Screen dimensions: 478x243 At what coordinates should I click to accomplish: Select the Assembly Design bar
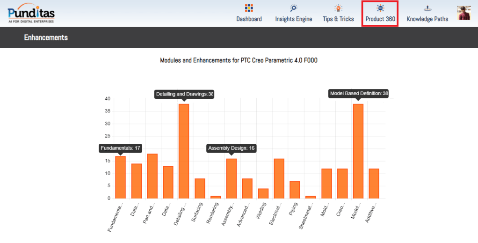[232, 178]
